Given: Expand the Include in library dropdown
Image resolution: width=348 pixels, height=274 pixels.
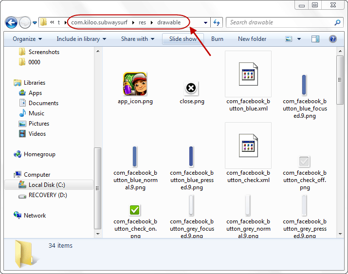Looking at the screenshot, I should tap(81, 39).
